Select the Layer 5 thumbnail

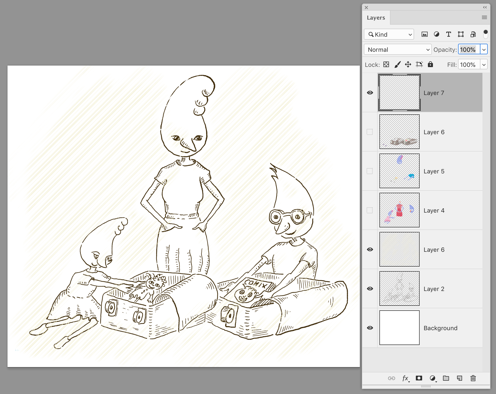[x=400, y=171]
